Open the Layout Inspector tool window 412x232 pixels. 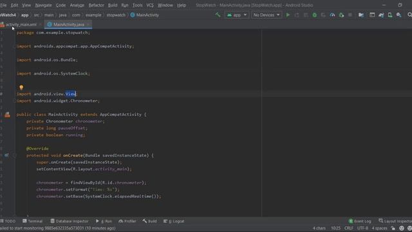[395, 221]
